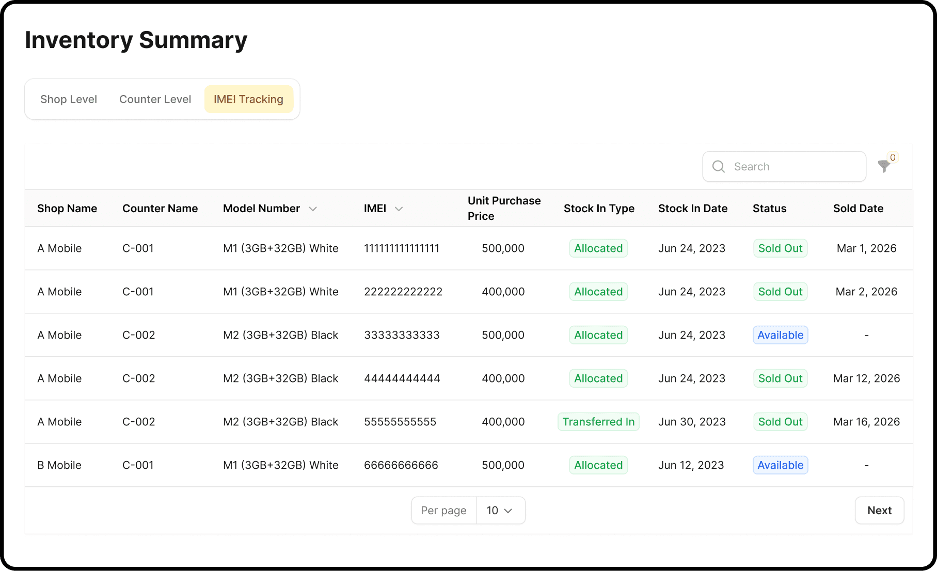Open the IMEI column sort chevron
The width and height of the screenshot is (937, 571).
click(x=399, y=209)
